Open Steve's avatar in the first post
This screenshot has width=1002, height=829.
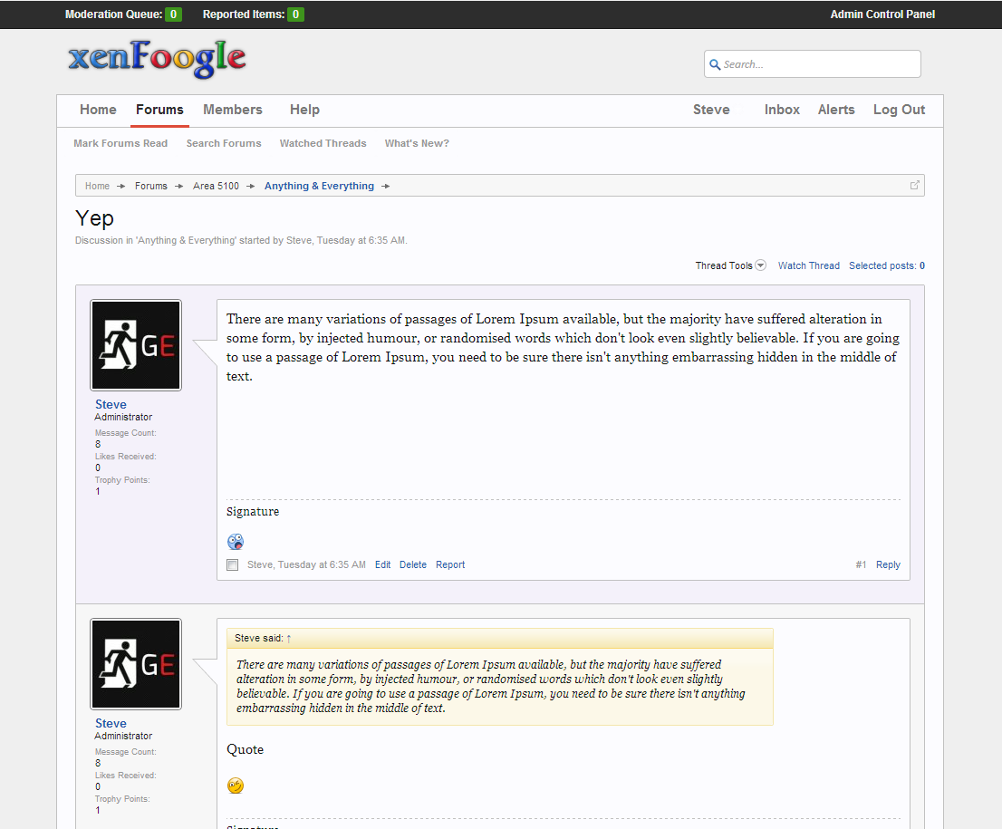(x=136, y=345)
